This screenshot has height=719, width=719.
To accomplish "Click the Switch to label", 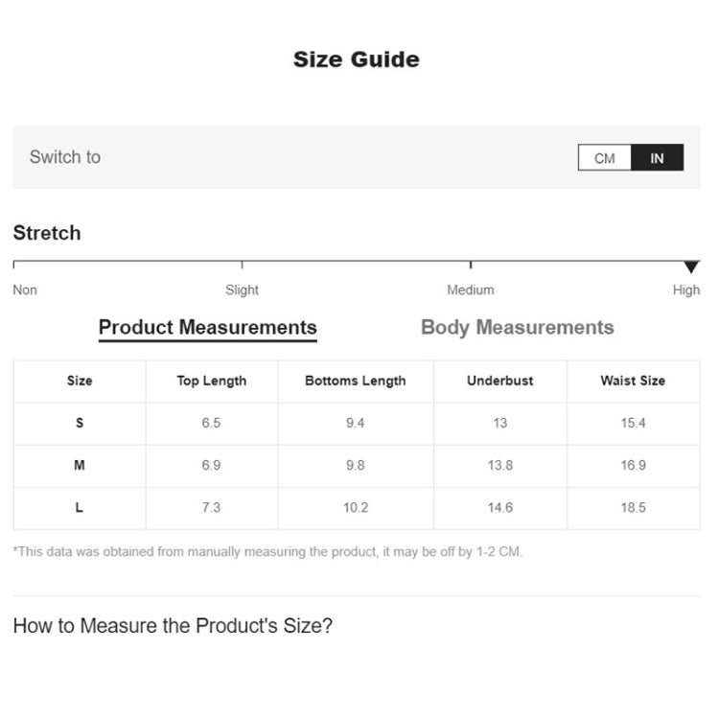I will (64, 157).
